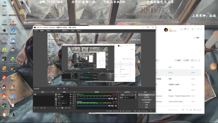
Task: Remove the selected scene with minus icon
Action: point(38,108)
